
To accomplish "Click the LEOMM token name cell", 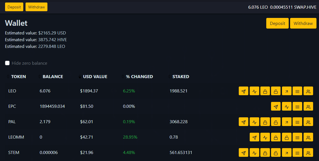I will coord(16,137).
